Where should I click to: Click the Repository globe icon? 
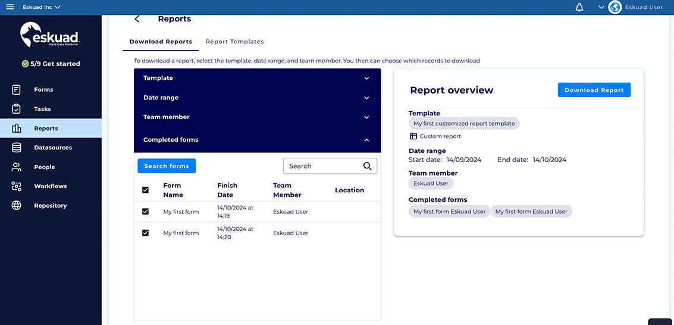click(x=17, y=205)
